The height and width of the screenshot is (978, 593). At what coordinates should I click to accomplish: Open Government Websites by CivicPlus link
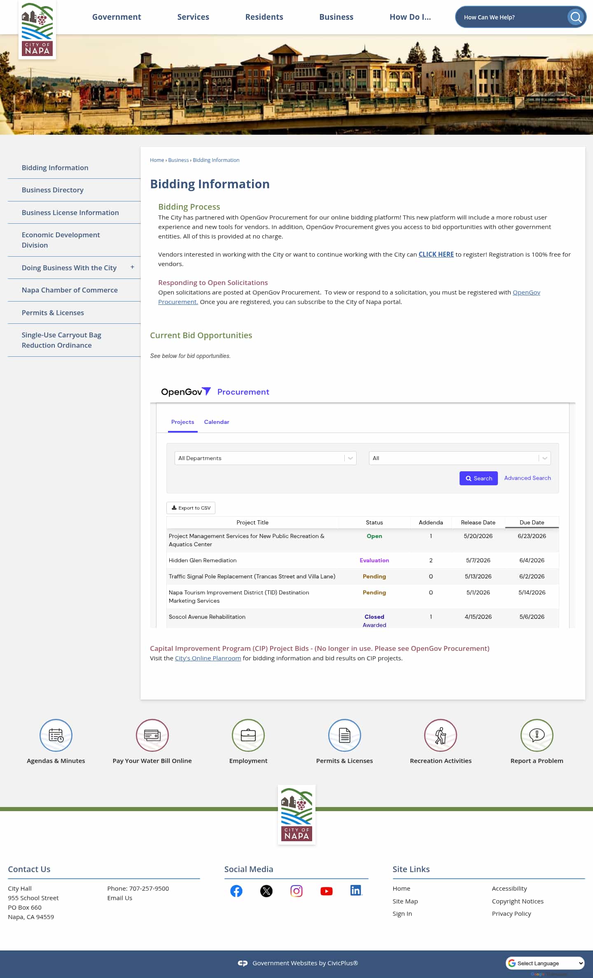tap(305, 963)
